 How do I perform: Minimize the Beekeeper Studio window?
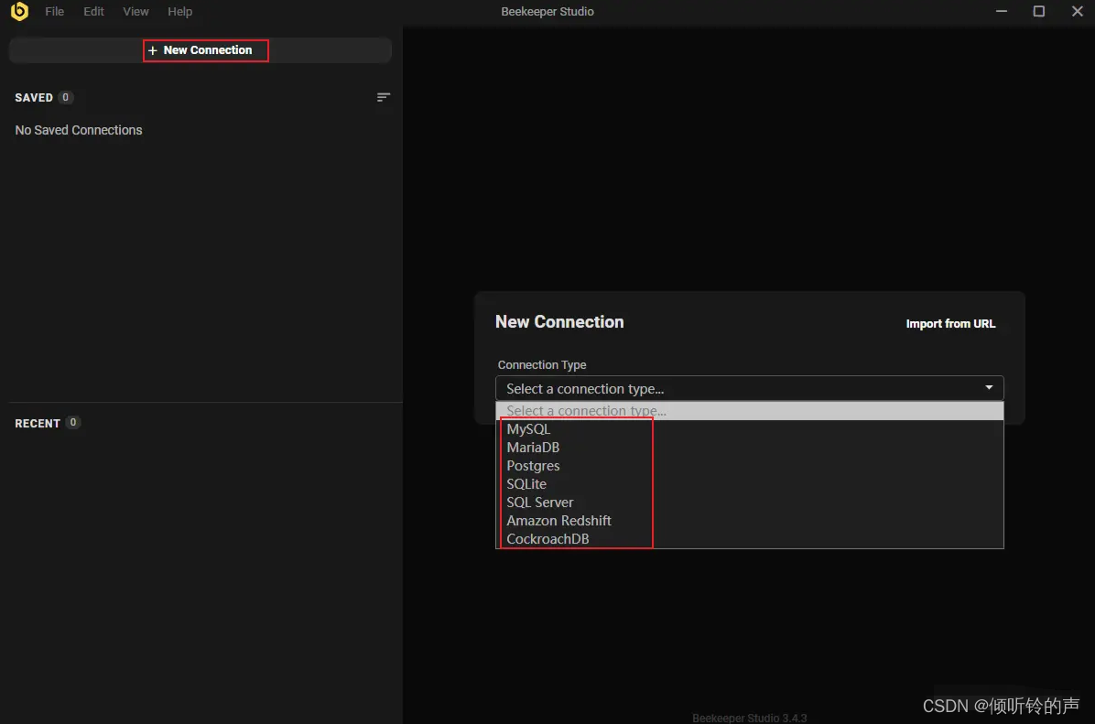pos(1002,11)
